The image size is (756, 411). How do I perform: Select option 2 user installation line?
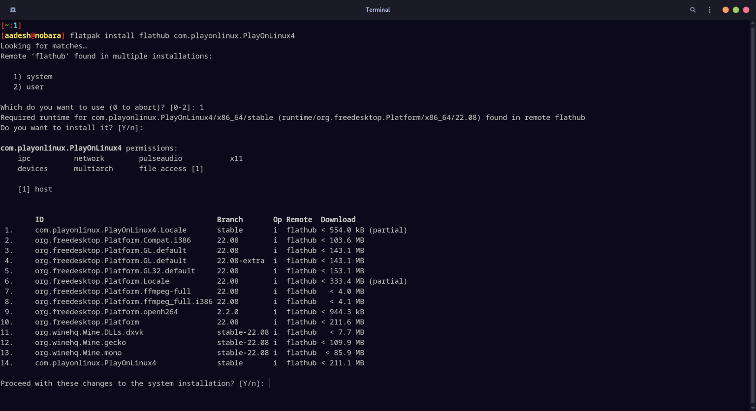tap(30, 87)
